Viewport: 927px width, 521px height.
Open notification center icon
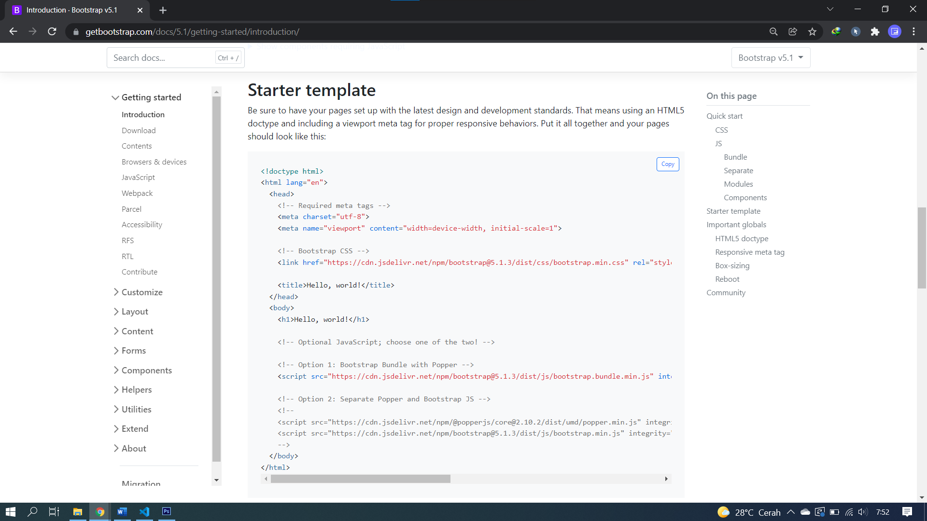click(907, 512)
